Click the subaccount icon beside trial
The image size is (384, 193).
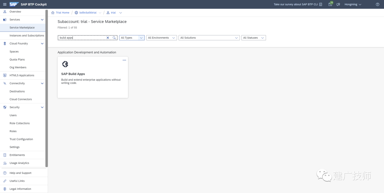click(108, 13)
